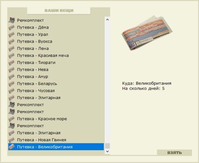Click the large ticket preview image
Screen dimensions: 199x163
coord(147,33)
